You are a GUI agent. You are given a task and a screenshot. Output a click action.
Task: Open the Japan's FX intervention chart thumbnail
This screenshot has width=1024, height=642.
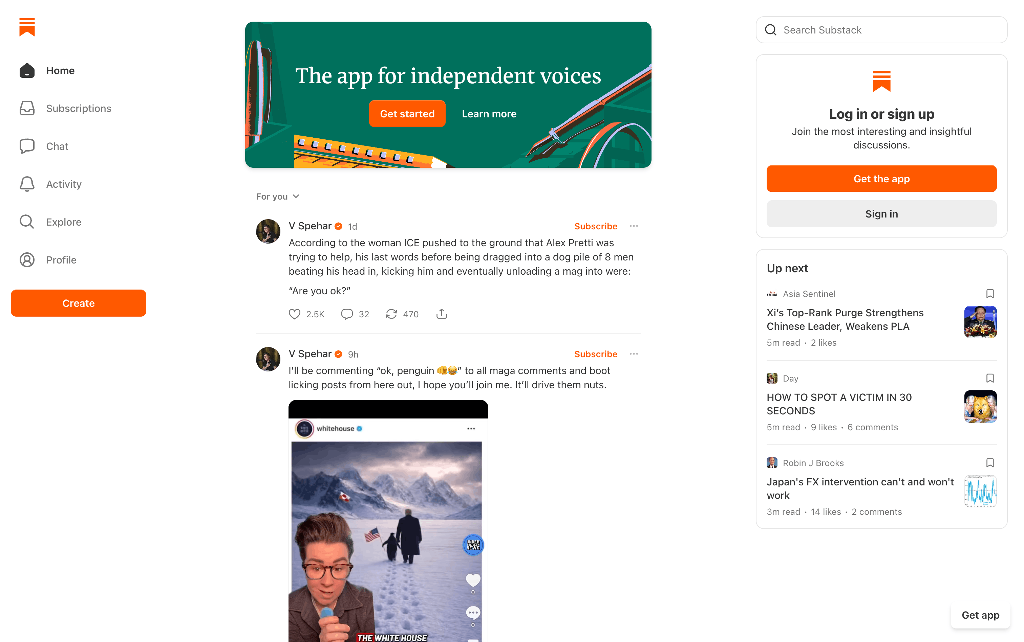pyautogui.click(x=980, y=491)
